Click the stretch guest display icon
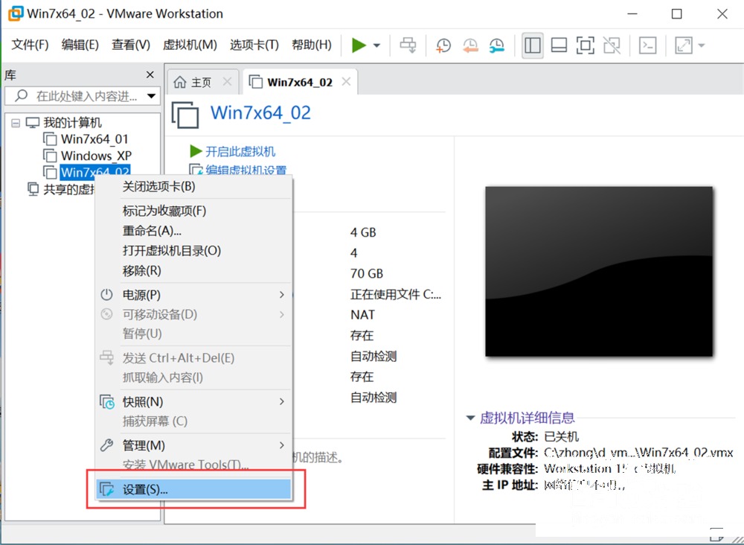 [x=683, y=45]
